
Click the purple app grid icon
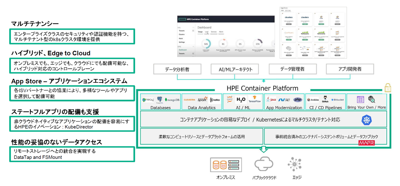(360, 100)
